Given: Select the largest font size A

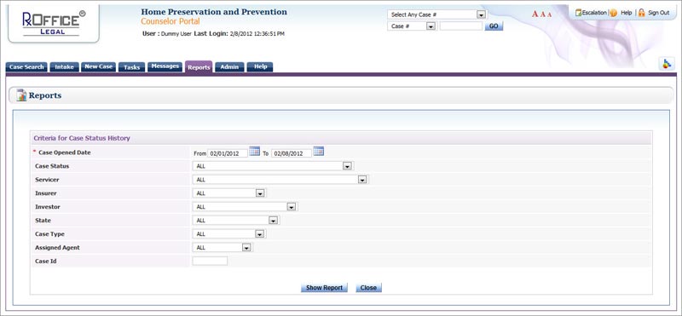Looking at the screenshot, I should pyautogui.click(x=535, y=14).
